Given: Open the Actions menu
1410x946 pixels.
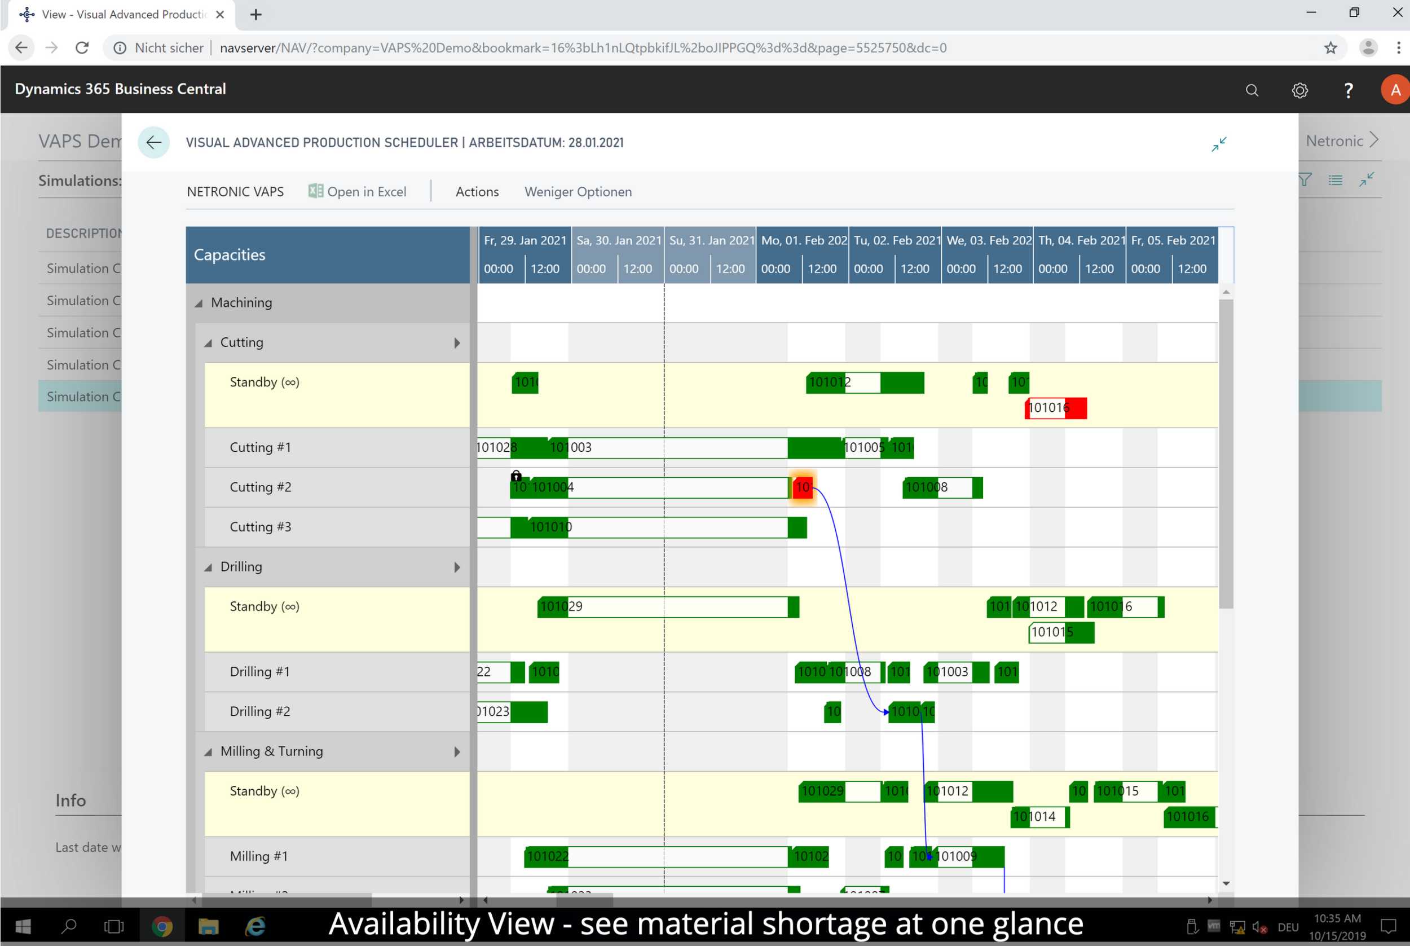Looking at the screenshot, I should (477, 191).
